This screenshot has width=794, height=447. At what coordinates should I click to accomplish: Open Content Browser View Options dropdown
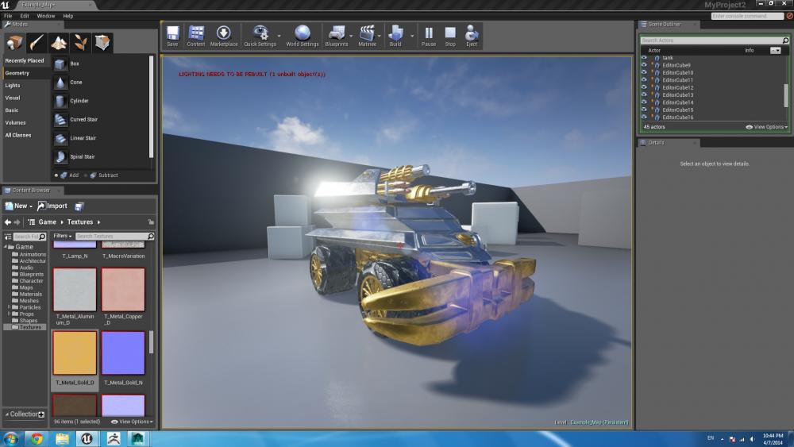coord(132,422)
